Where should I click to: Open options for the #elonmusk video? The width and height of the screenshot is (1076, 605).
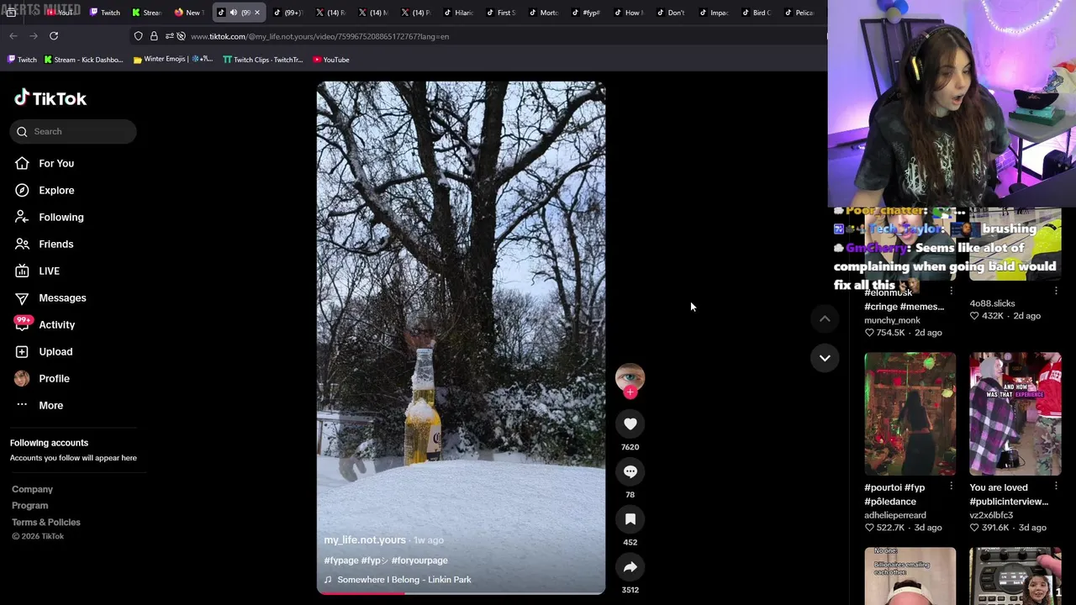point(951,291)
